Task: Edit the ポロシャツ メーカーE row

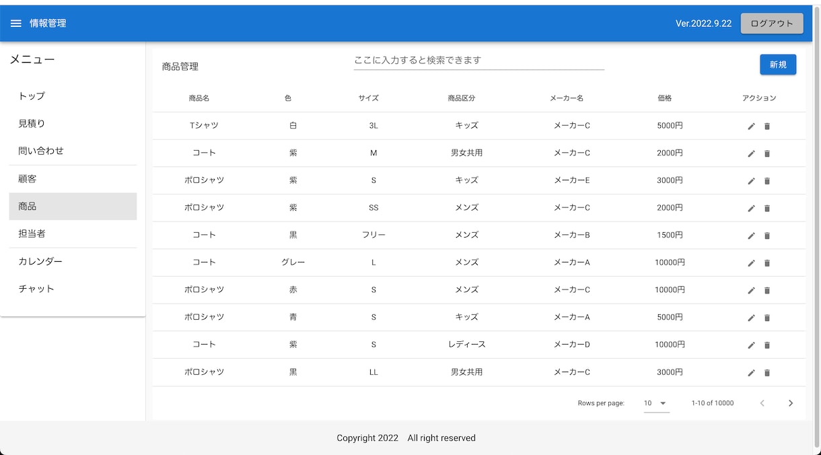Action: 752,181
